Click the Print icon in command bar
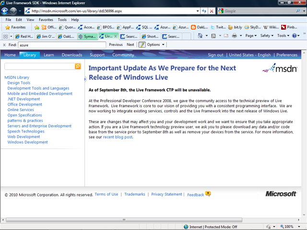Viewport: 307px width, 230px height. tap(235, 36)
